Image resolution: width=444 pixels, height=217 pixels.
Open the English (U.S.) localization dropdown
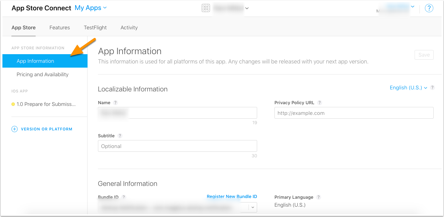click(x=408, y=88)
